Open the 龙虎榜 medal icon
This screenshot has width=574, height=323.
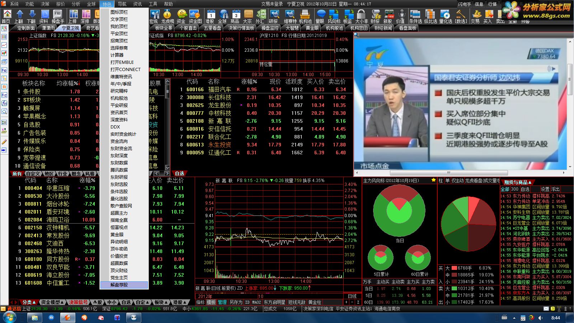(x=168, y=17)
